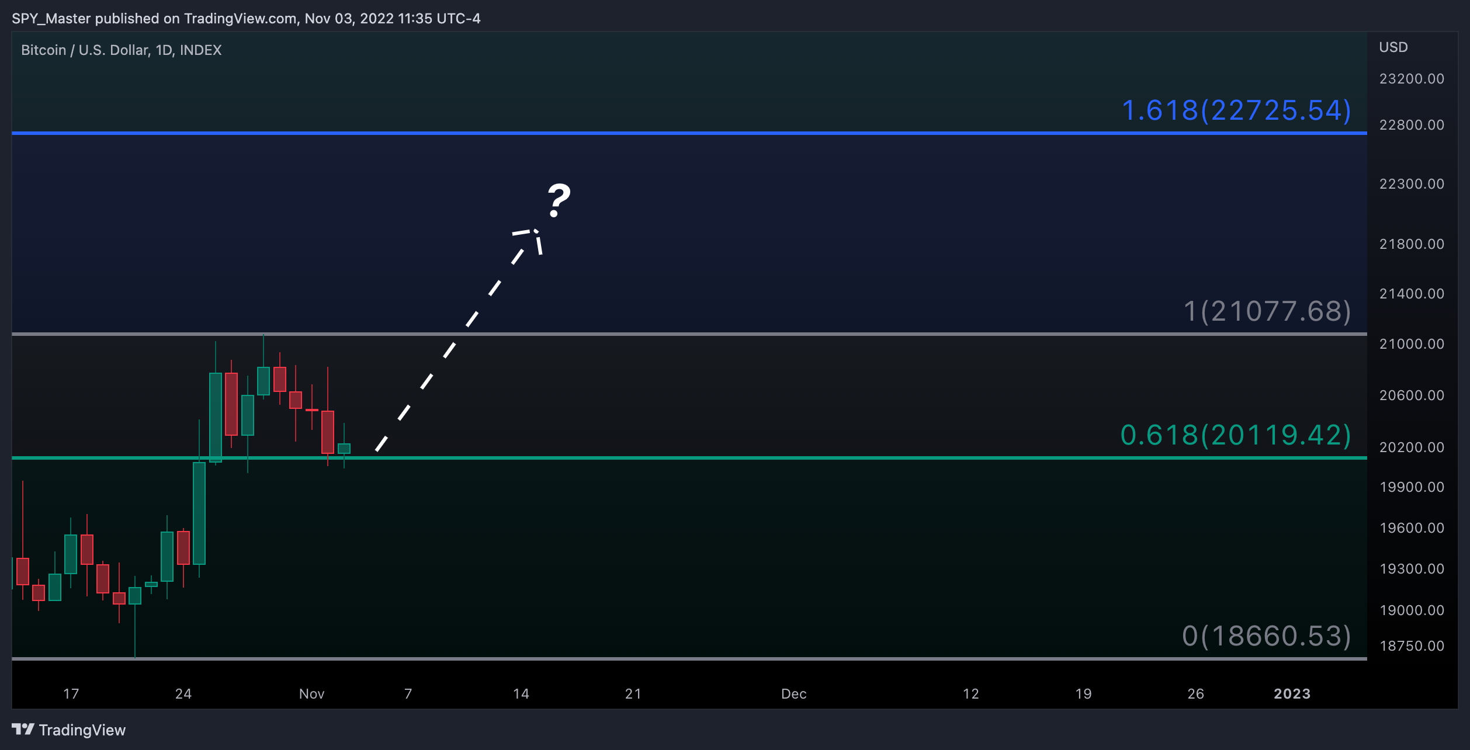The width and height of the screenshot is (1470, 750).
Task: Click the '17' date on time axis
Action: (71, 694)
